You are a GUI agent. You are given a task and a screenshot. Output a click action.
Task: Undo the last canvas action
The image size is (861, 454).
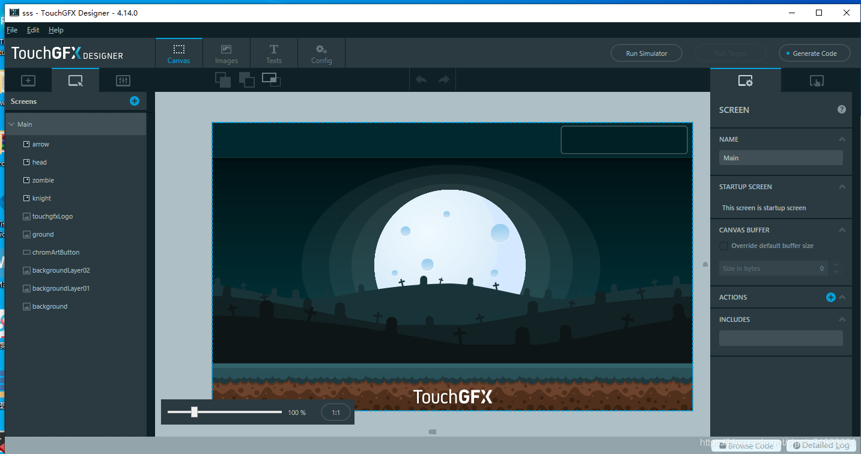coord(421,80)
